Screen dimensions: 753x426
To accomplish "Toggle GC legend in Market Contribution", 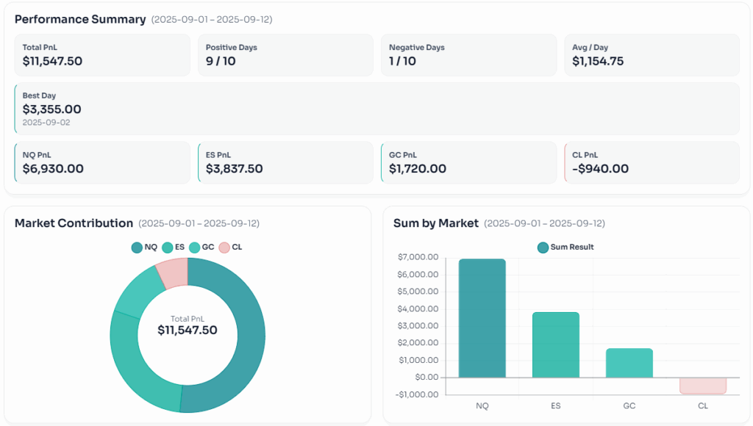I will (x=201, y=248).
